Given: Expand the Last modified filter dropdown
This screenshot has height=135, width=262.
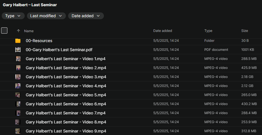Looking at the screenshot, I should pyautogui.click(x=46, y=16).
